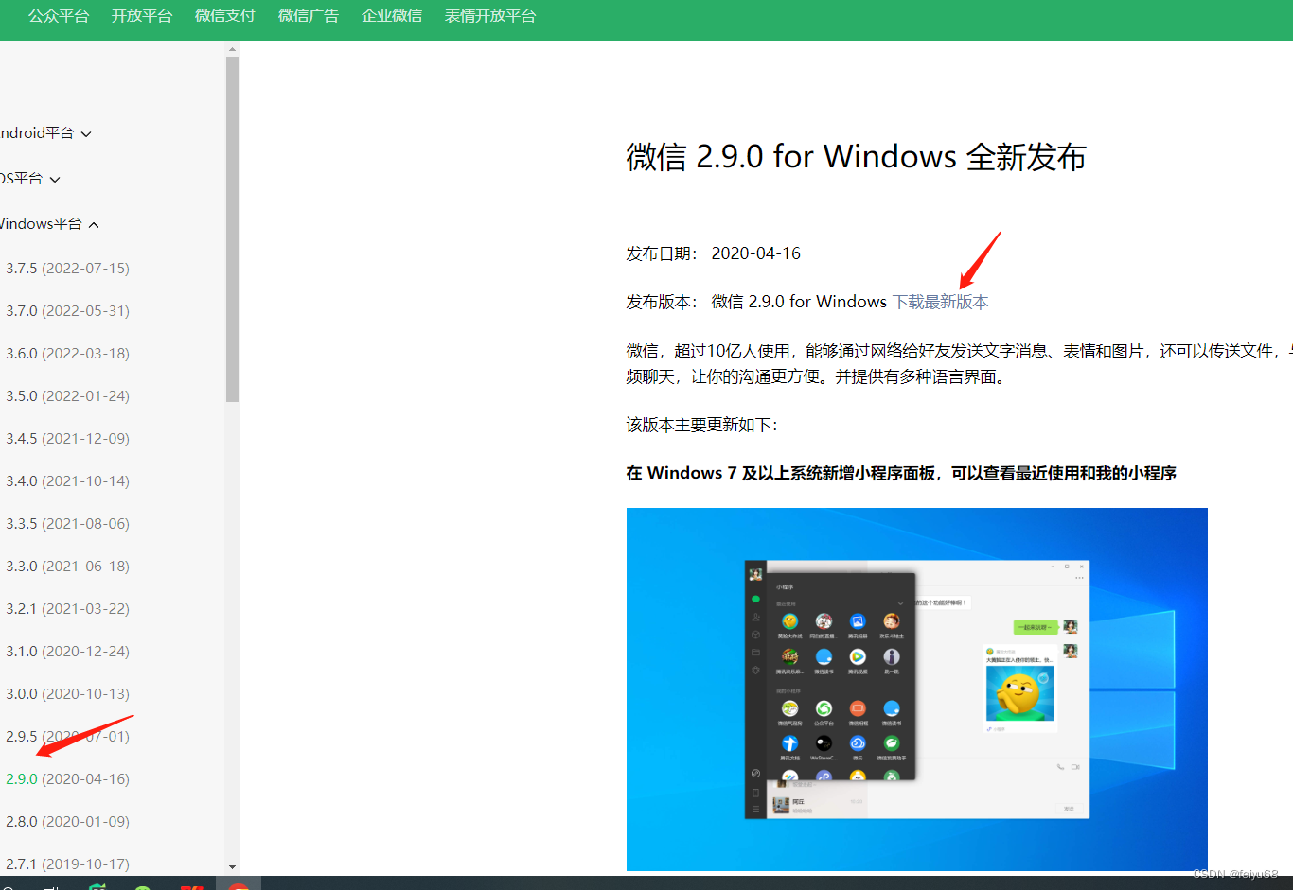Select version 3.1.0 (2020-12-24)
The height and width of the screenshot is (890, 1293).
[67, 652]
